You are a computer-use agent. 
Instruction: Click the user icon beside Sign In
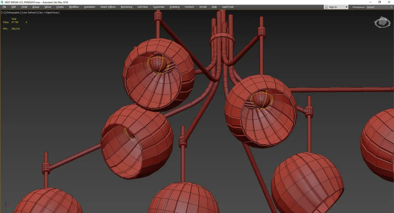326,7
